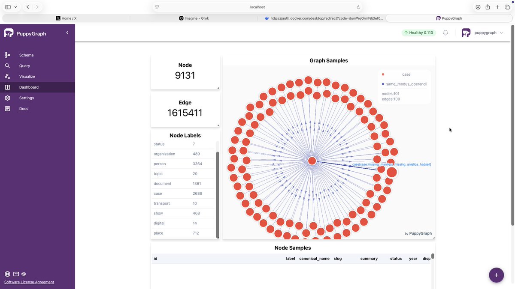The width and height of the screenshot is (515, 289).
Task: Select the status row in Node Labels
Action: click(x=183, y=144)
